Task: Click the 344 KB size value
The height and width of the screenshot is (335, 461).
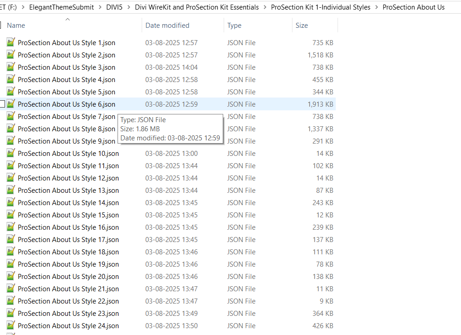Action: (323, 92)
